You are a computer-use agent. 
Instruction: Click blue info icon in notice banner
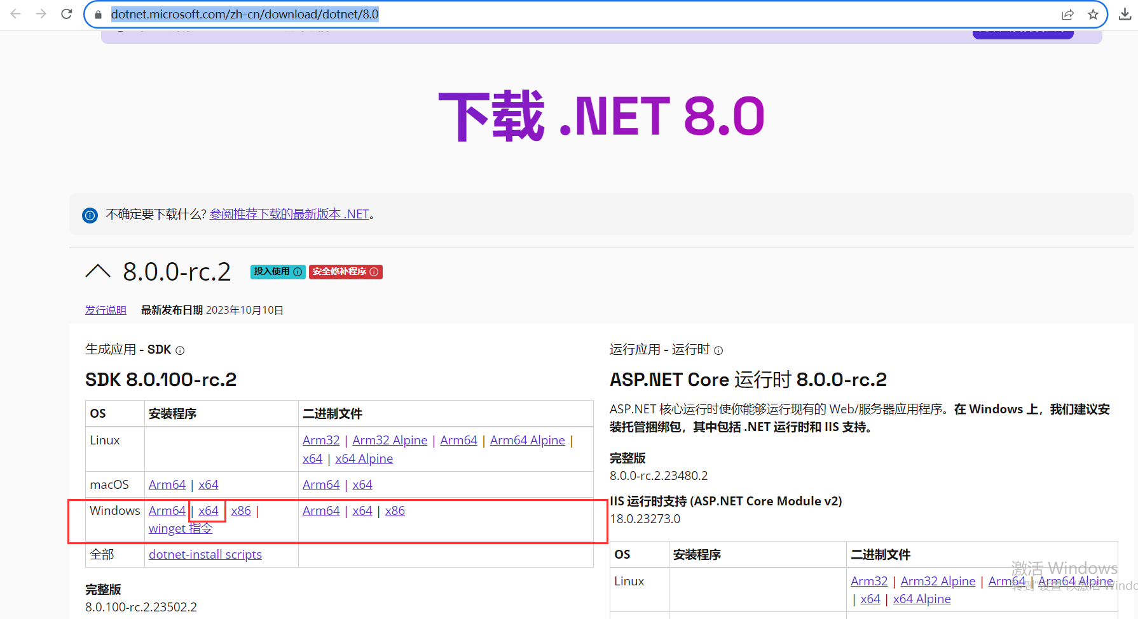tap(90, 215)
